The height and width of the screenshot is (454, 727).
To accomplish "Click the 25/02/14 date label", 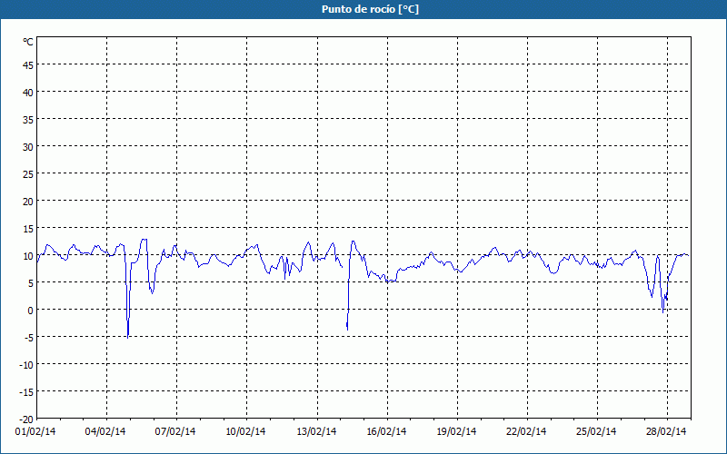I will (596, 432).
